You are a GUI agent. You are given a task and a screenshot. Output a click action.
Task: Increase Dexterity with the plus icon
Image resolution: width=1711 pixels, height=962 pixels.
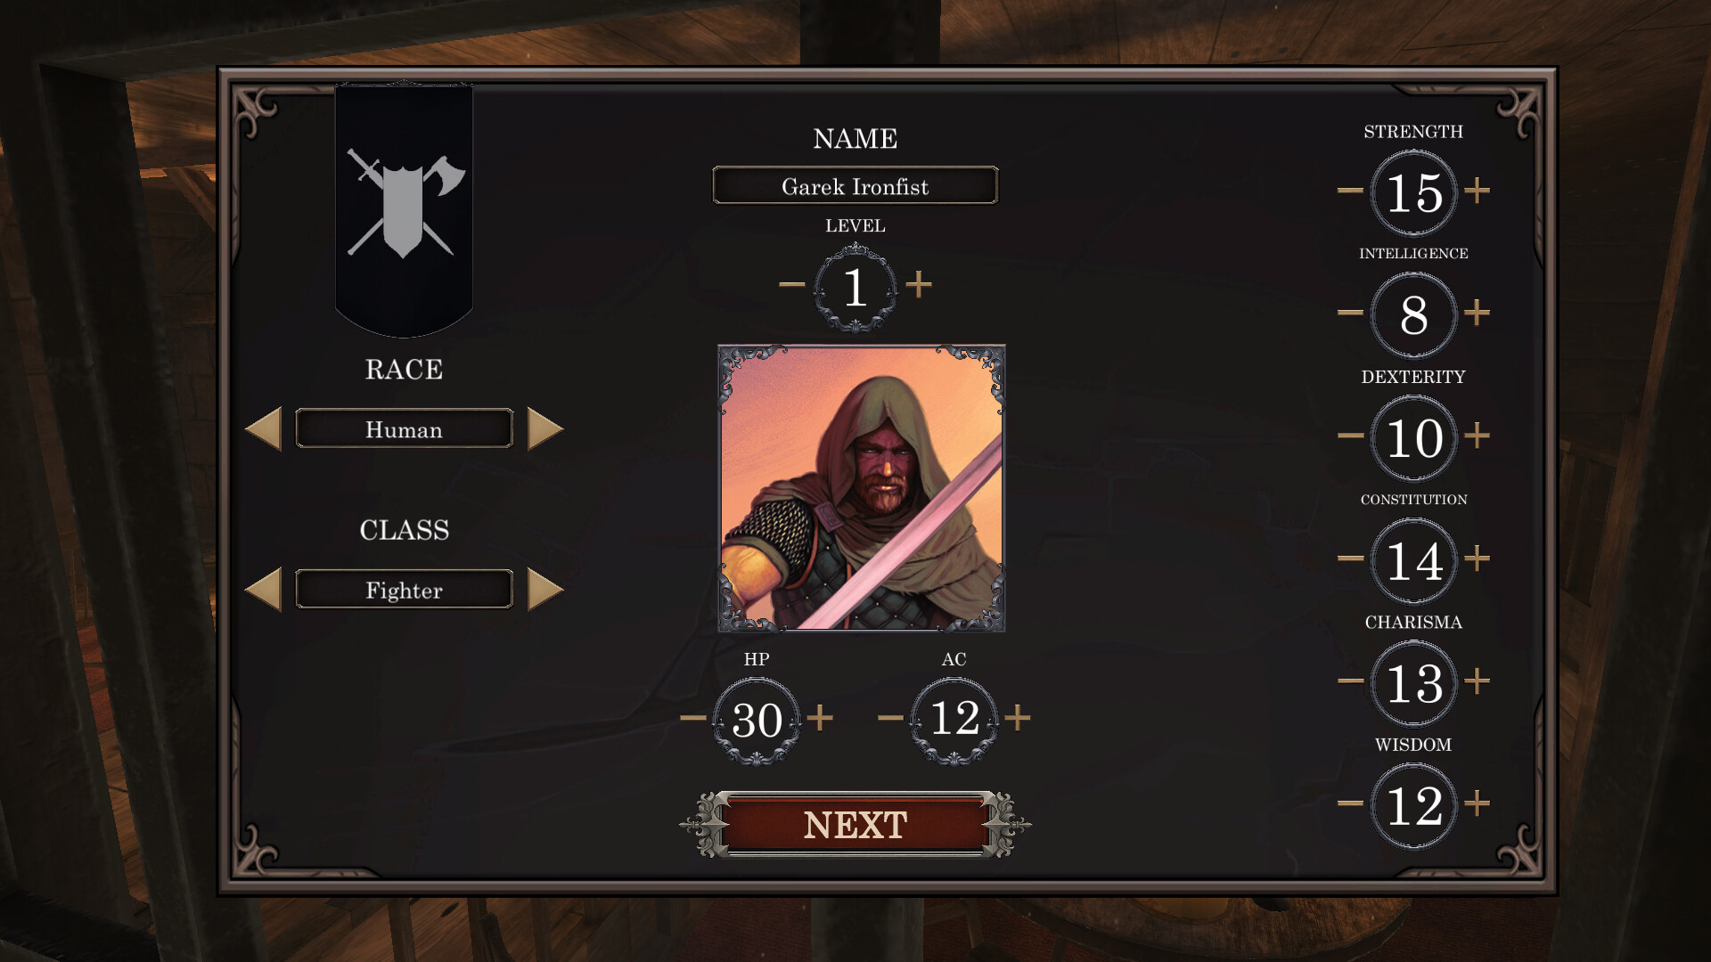(1478, 436)
